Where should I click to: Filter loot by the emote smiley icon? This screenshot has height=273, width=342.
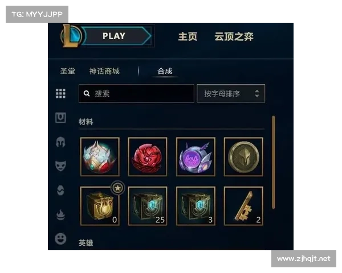60,239
